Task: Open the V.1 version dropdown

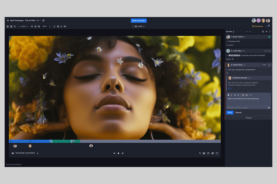Action: [x=38, y=20]
